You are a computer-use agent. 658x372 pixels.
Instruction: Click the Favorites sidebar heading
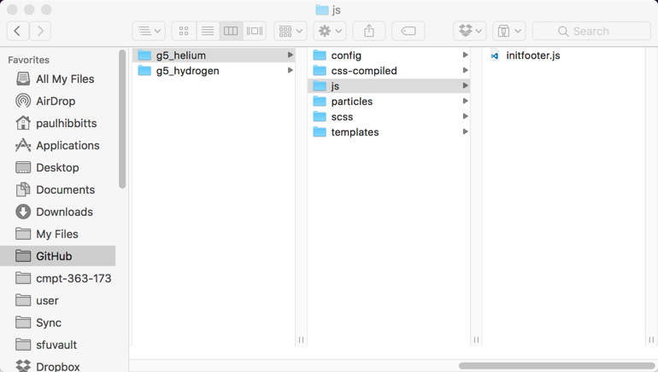point(28,60)
